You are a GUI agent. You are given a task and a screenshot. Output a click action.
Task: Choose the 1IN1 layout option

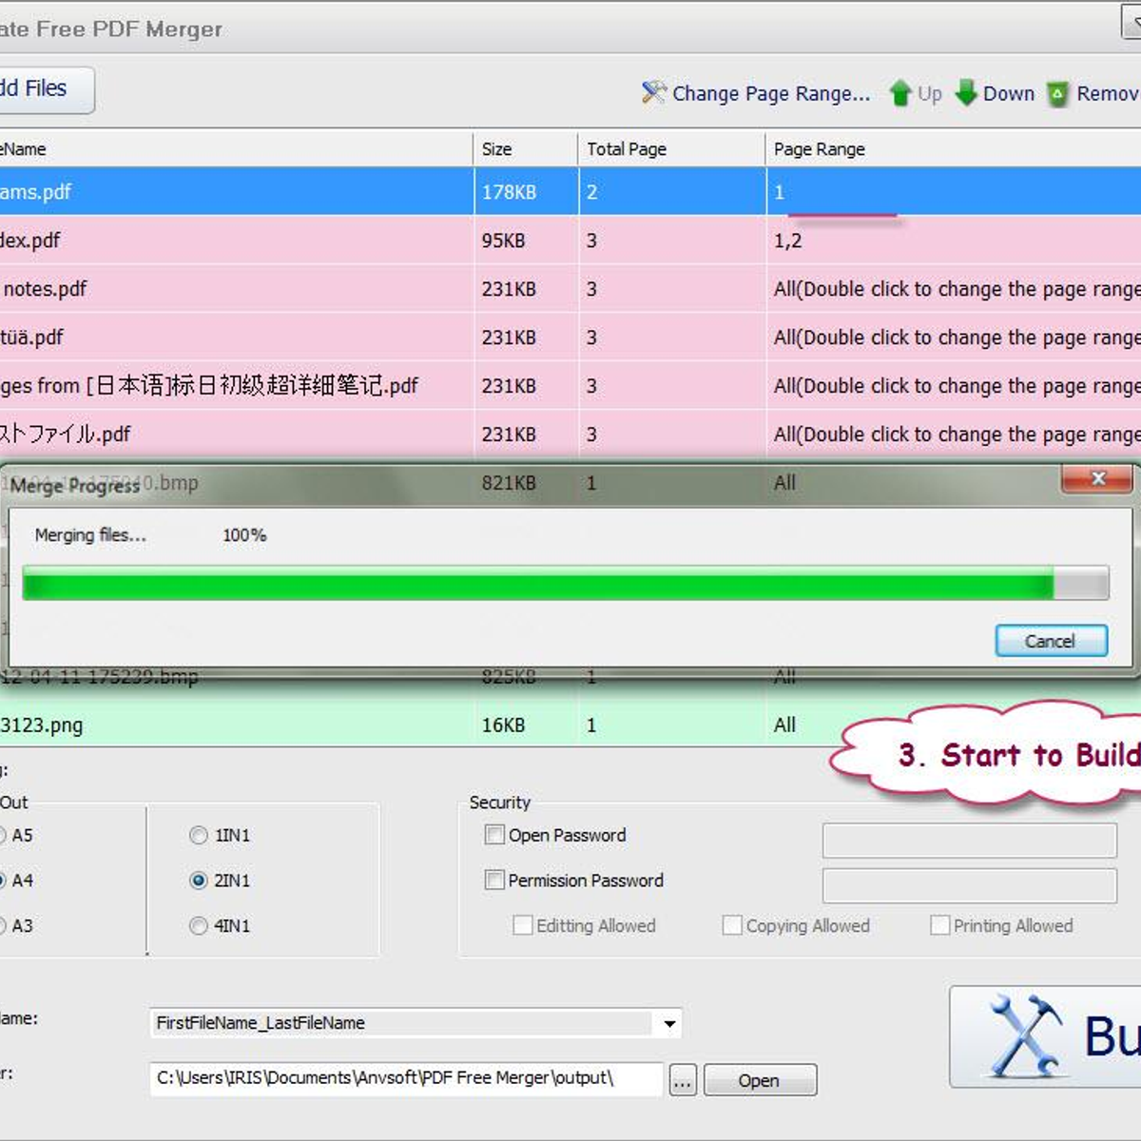(198, 835)
